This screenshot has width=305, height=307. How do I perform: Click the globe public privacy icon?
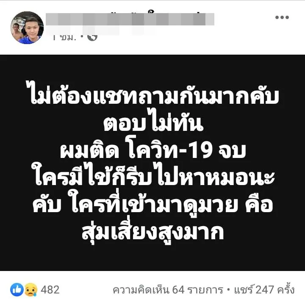92,37
